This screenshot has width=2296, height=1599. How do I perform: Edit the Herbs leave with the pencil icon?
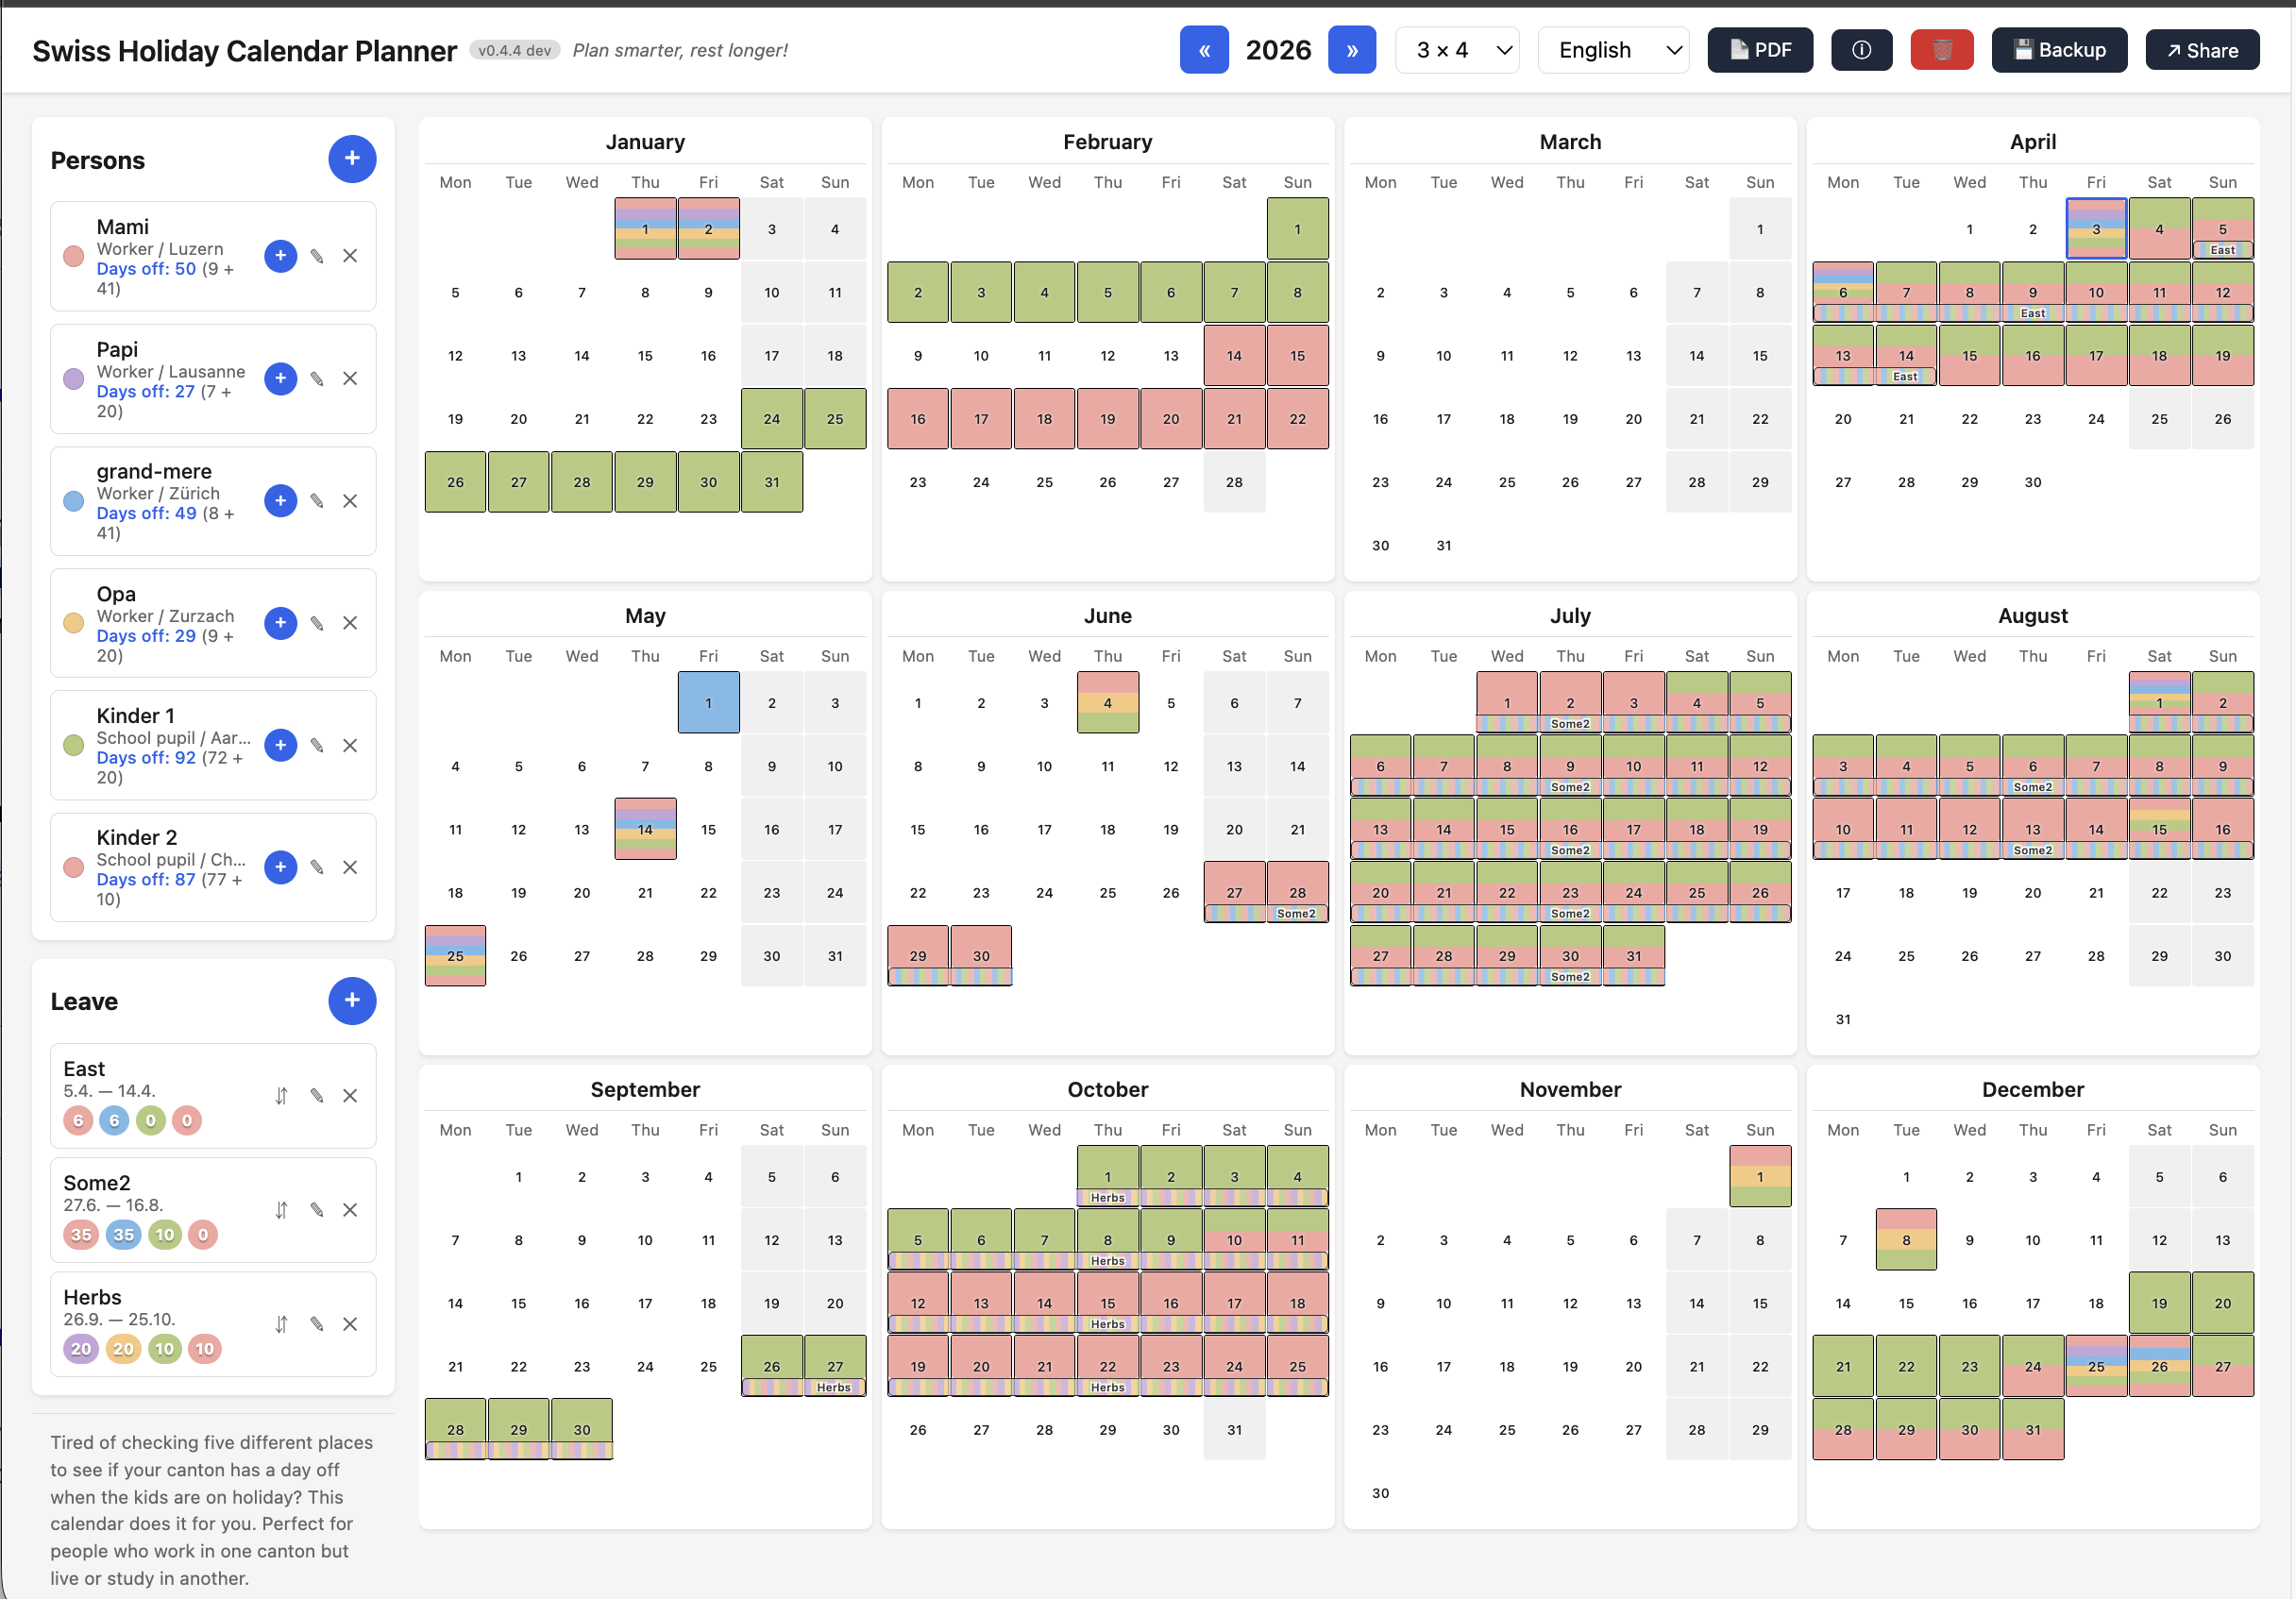tap(317, 1324)
